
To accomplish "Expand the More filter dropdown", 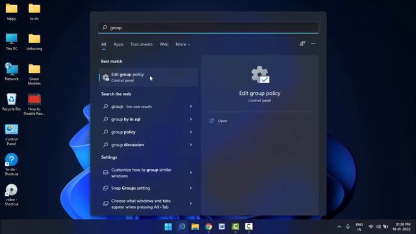I will pyautogui.click(x=183, y=44).
